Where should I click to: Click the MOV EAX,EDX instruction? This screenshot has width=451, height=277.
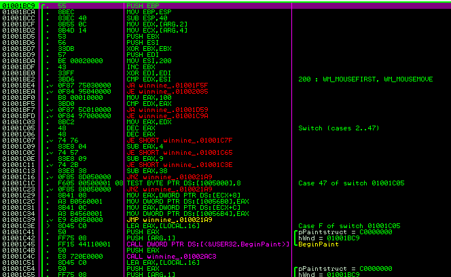149,122
